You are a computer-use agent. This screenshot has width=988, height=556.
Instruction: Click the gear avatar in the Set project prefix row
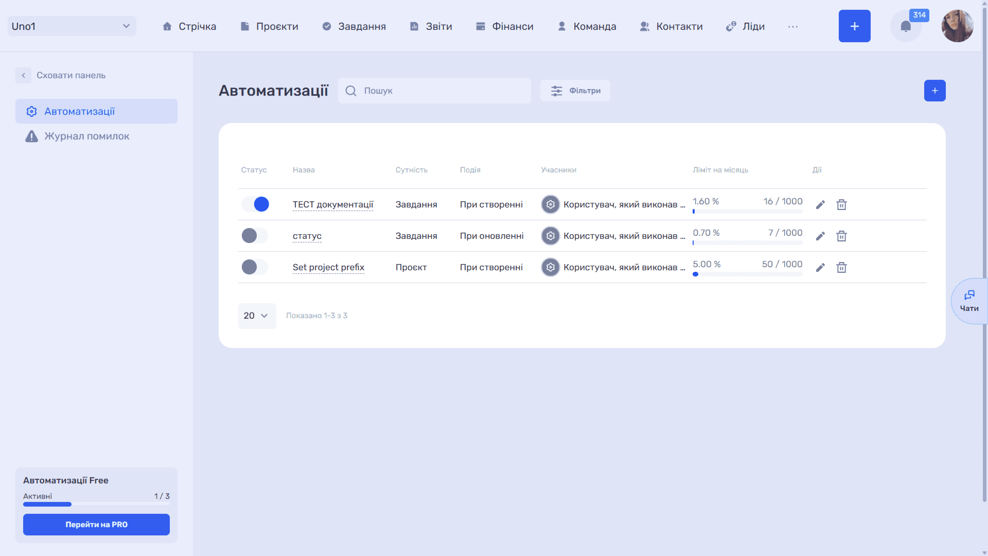[x=550, y=267]
